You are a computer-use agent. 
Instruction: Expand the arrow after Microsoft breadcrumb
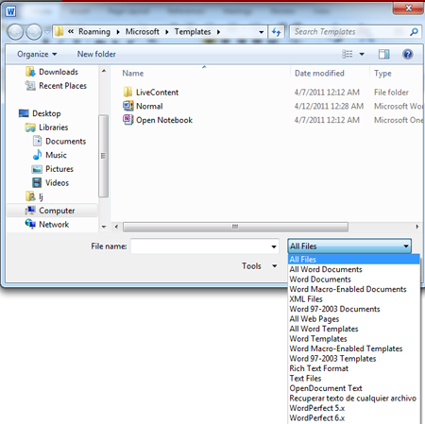coord(167,32)
